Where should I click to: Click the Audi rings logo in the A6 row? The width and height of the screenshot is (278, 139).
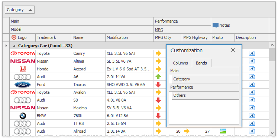coord(23,77)
